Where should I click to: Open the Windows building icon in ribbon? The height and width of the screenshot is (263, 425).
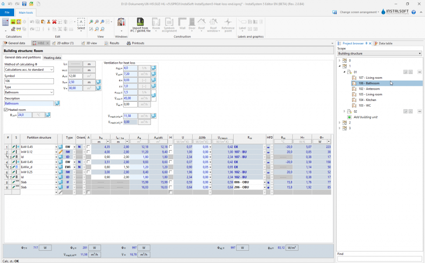121,23
